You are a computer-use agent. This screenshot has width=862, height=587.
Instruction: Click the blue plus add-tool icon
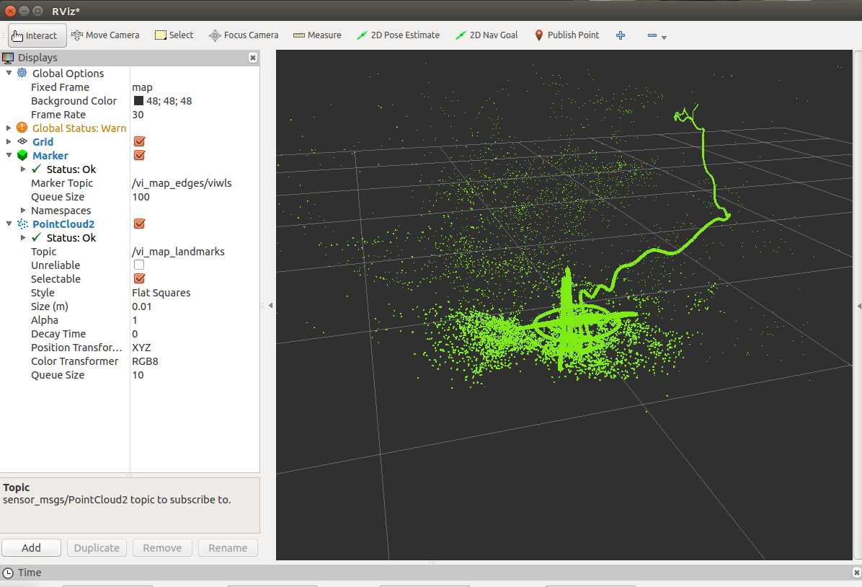tap(621, 35)
